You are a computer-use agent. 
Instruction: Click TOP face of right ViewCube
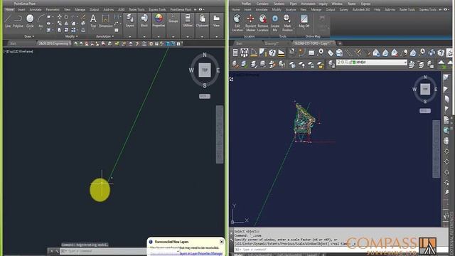point(425,89)
